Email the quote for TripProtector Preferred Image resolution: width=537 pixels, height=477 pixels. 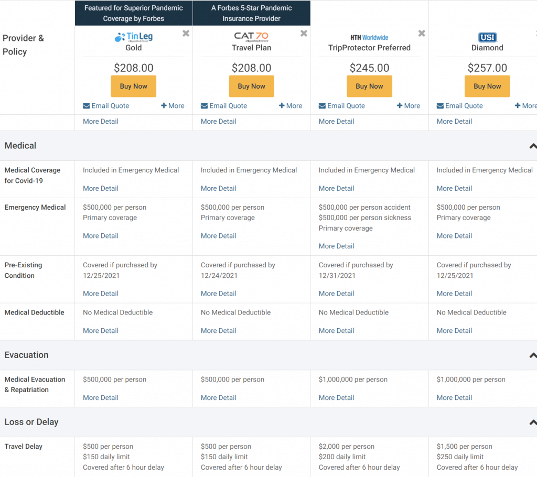(341, 106)
